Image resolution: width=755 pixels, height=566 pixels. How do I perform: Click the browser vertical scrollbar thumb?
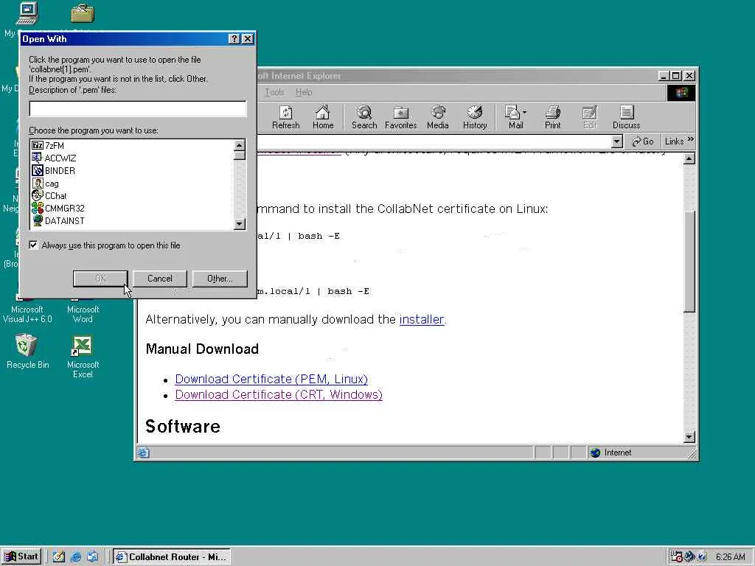pos(689,262)
